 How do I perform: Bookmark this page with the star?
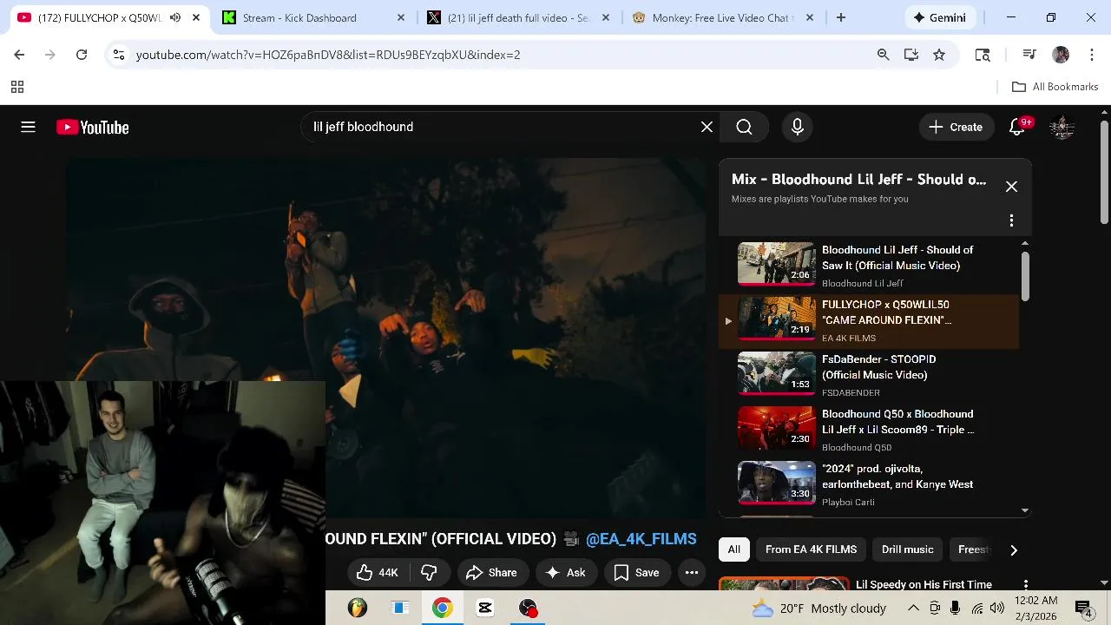(939, 55)
